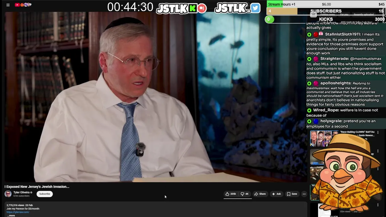This screenshot has height=217, width=386.
Task: Select the 'Recently uploaded' filter chip
Action: coord(364,14)
